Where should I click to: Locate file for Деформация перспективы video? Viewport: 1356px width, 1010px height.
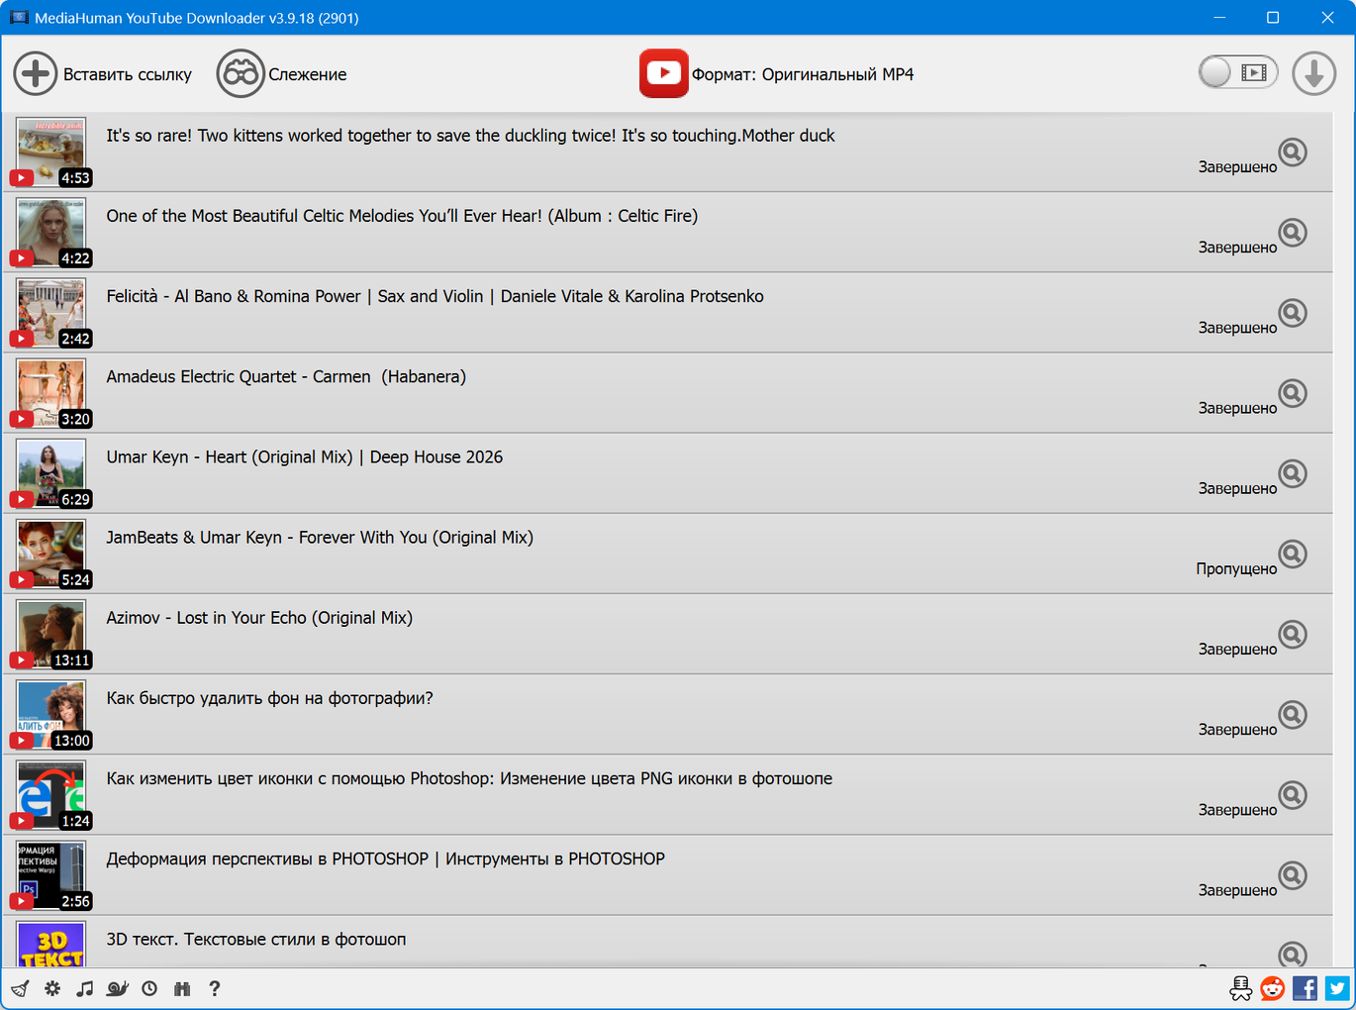click(1293, 875)
